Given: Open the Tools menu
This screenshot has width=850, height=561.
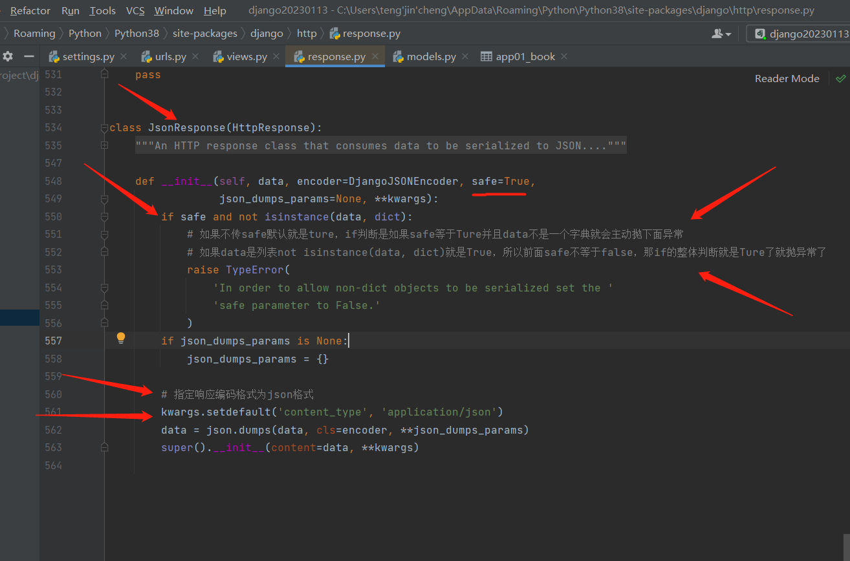Looking at the screenshot, I should point(103,10).
